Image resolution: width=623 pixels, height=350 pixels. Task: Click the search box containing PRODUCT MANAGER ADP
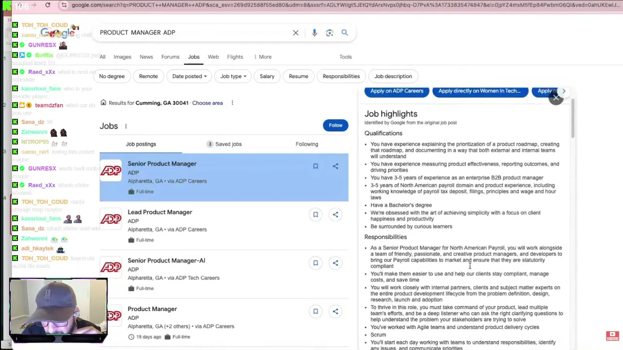point(195,33)
